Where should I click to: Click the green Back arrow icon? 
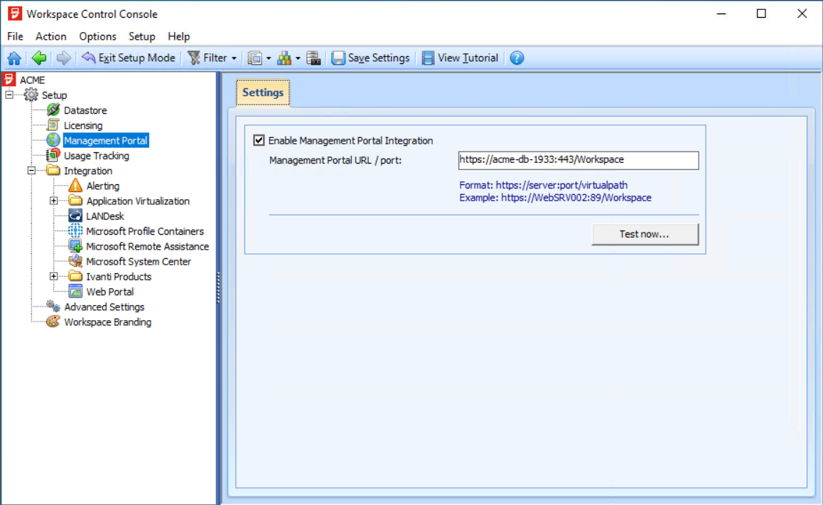(39, 58)
